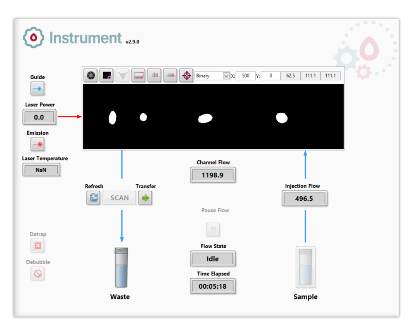Edit the Laser Power value field
The height and width of the screenshot is (335, 413).
point(39,117)
